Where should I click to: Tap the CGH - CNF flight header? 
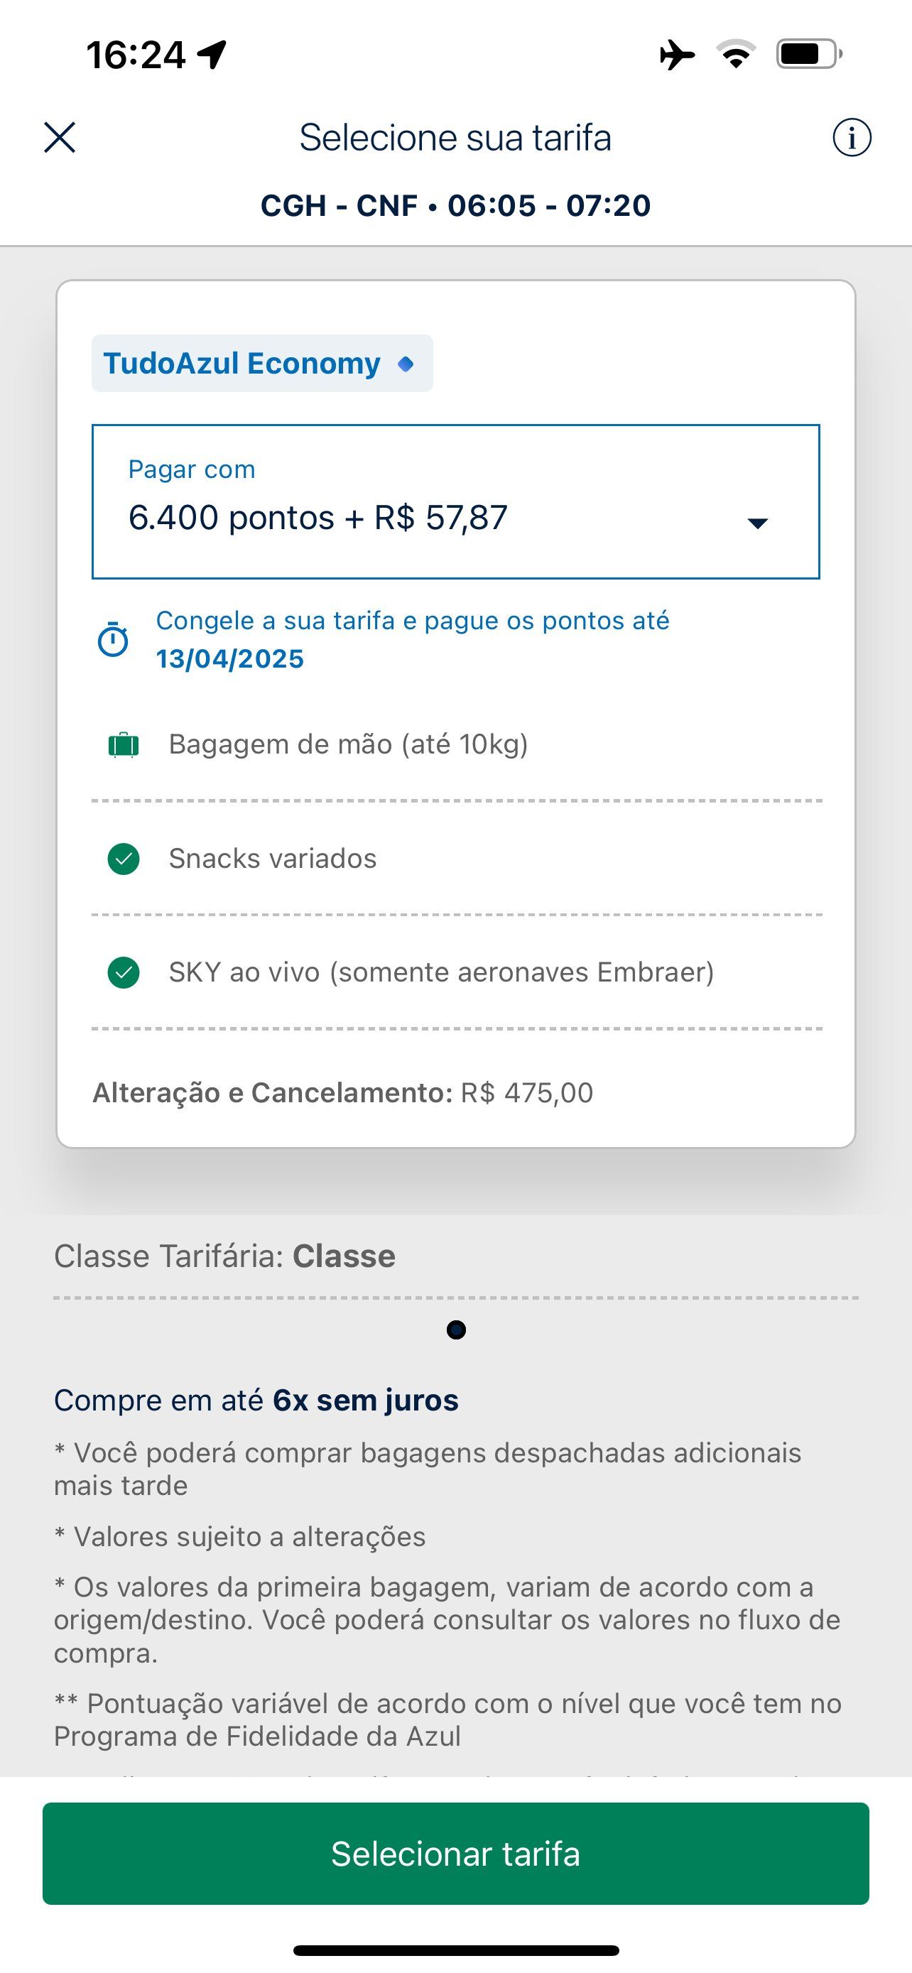click(x=455, y=205)
